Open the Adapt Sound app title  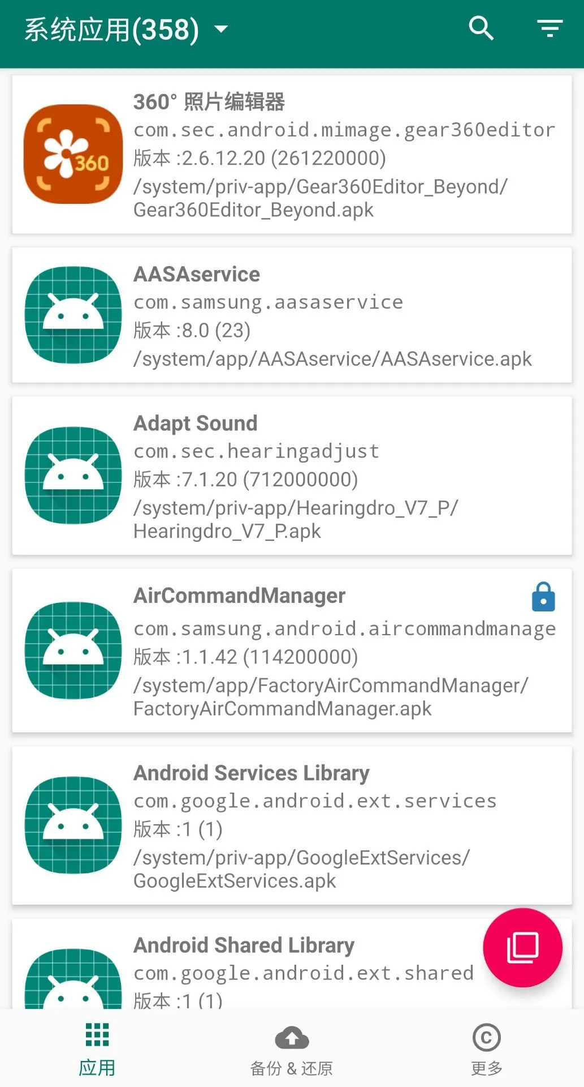pyautogui.click(x=196, y=423)
